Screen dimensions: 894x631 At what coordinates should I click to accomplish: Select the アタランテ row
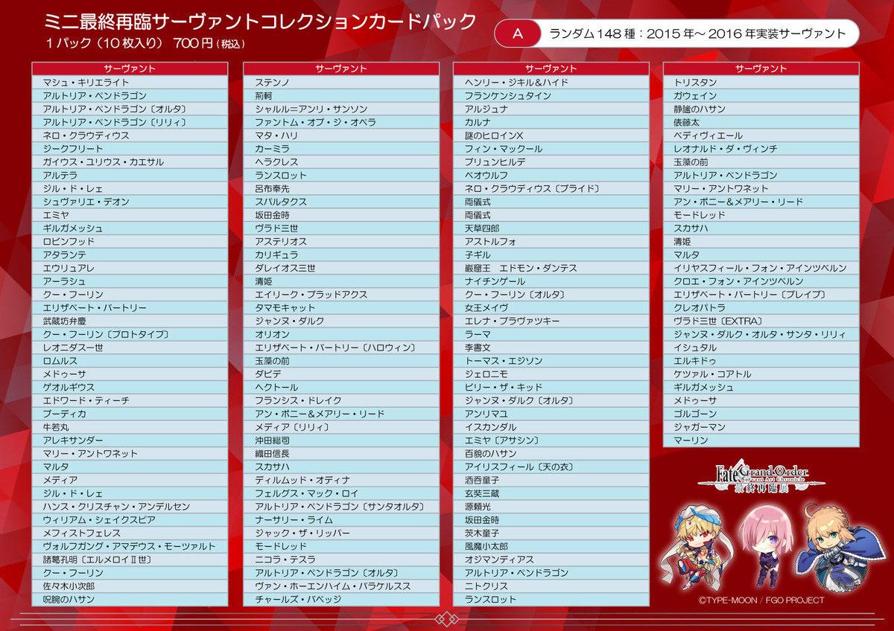tap(130, 254)
